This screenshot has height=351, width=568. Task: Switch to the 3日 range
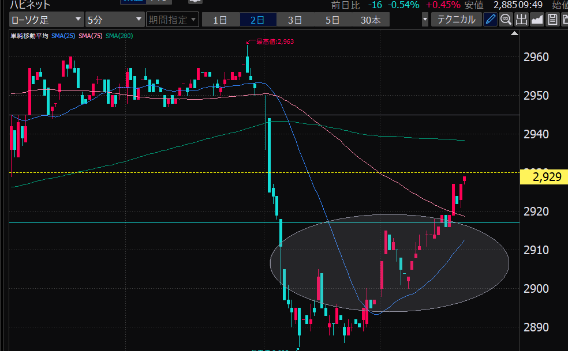pos(295,20)
